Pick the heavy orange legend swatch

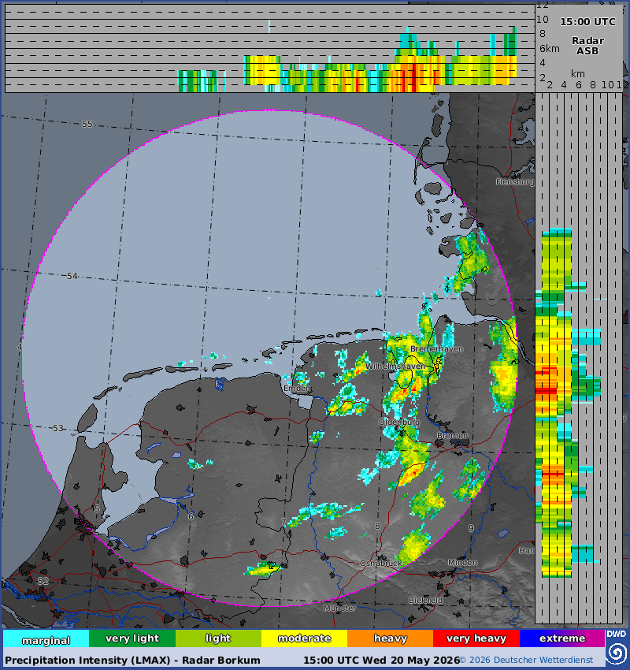pyautogui.click(x=390, y=638)
